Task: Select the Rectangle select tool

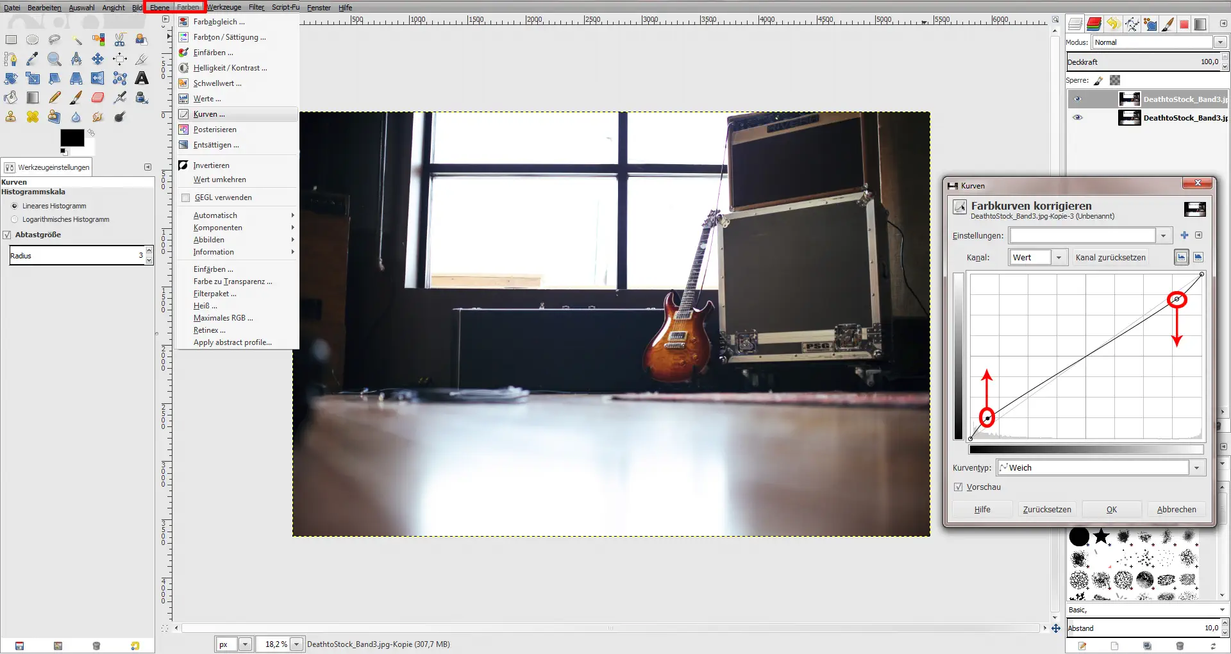Action: [x=11, y=40]
